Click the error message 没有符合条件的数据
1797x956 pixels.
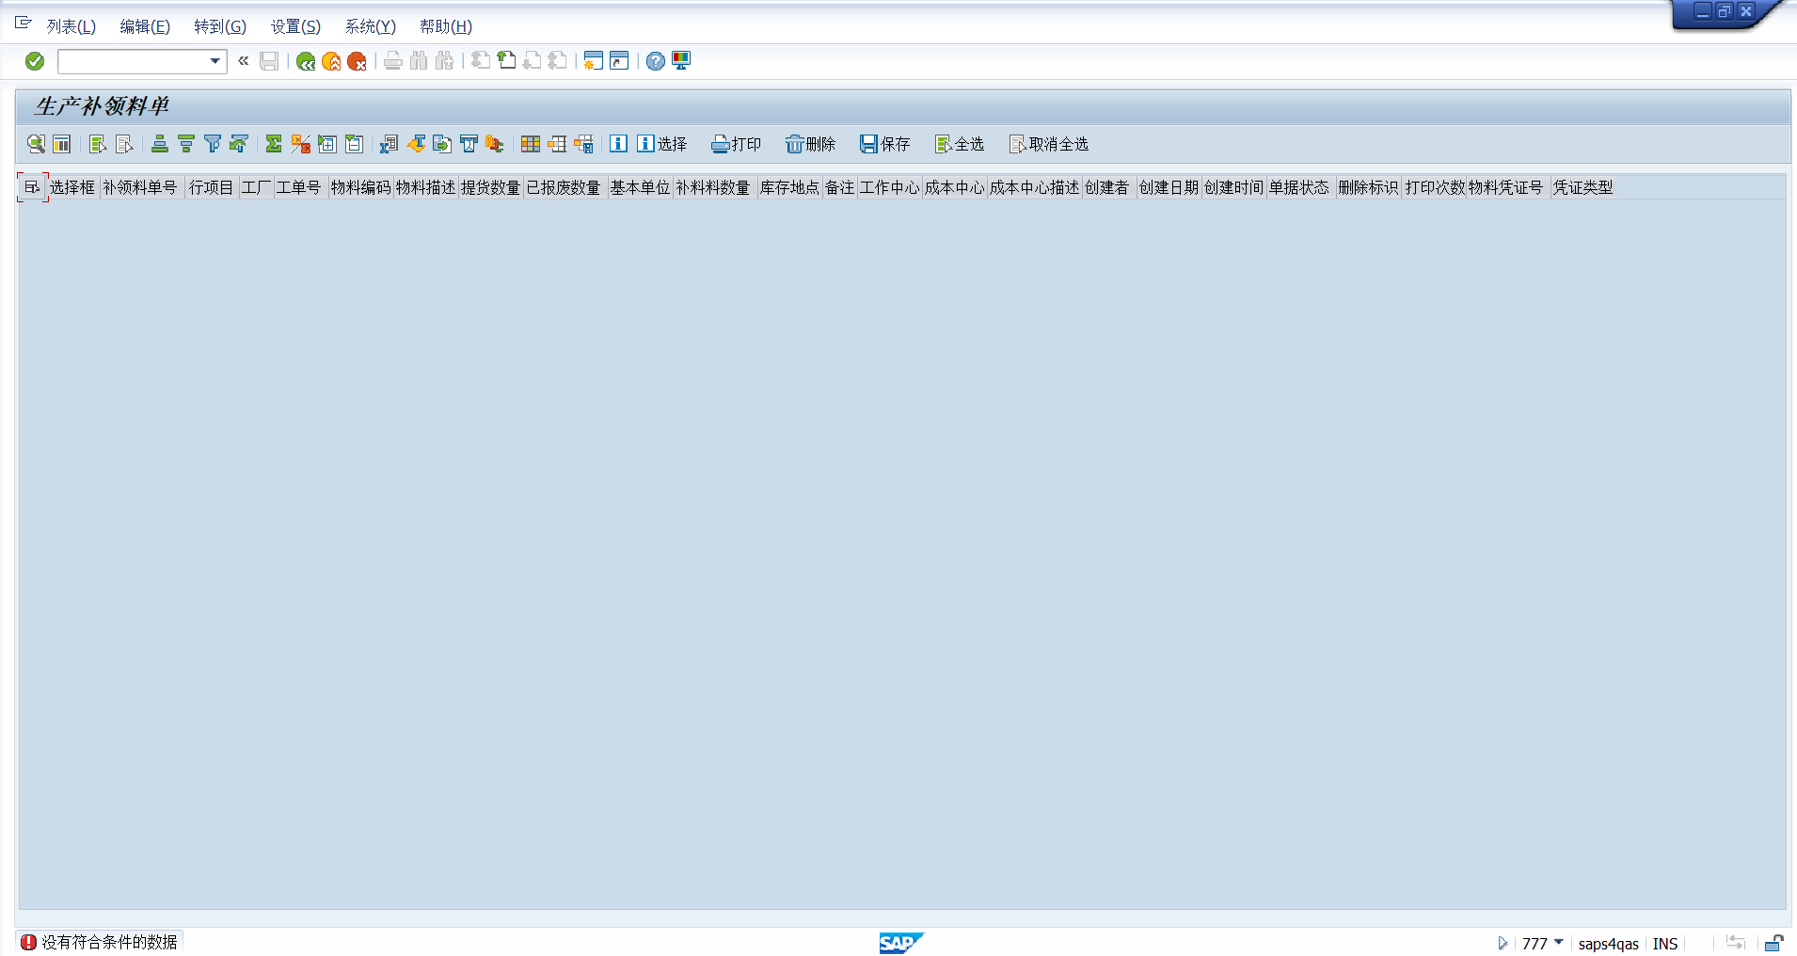[109, 942]
